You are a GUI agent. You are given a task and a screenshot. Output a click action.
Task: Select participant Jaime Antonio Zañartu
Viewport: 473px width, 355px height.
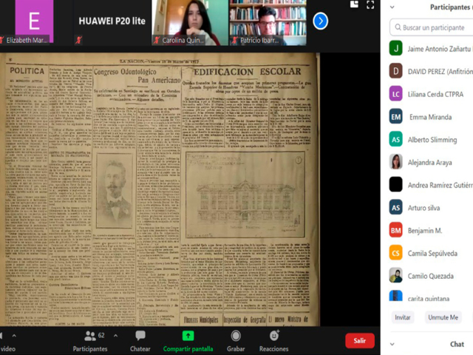[431, 49]
